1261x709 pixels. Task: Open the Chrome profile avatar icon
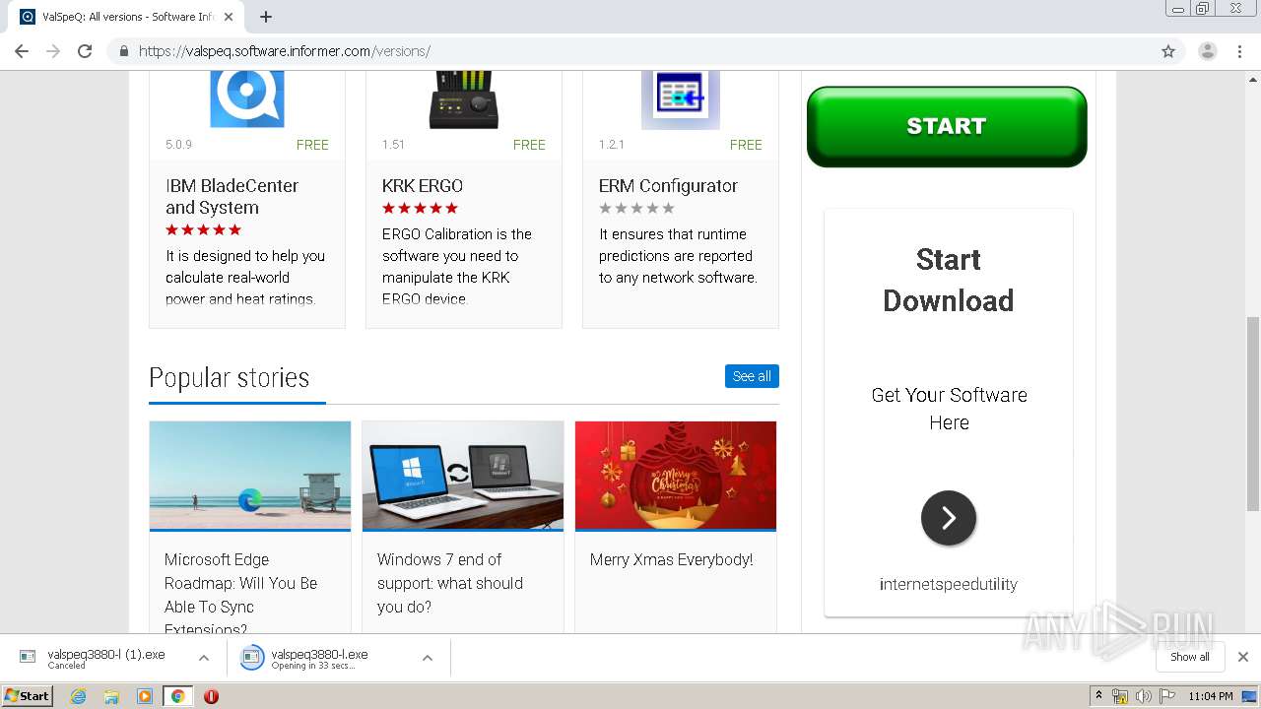click(1207, 51)
